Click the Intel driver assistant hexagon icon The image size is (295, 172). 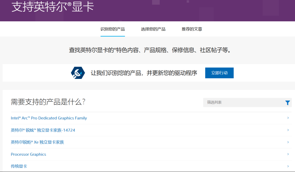pyautogui.click(x=78, y=73)
